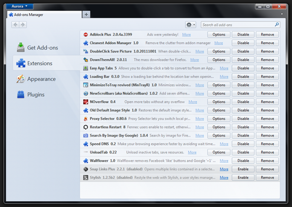Open the gear tools dropdown
The width and height of the screenshot is (292, 207).
tap(190, 24)
